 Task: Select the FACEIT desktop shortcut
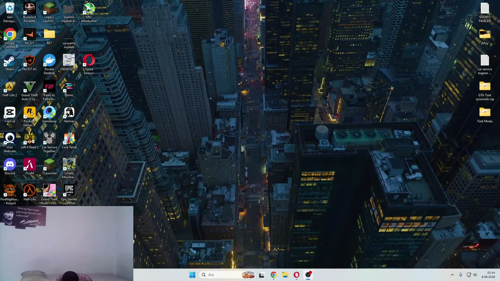(x=29, y=37)
